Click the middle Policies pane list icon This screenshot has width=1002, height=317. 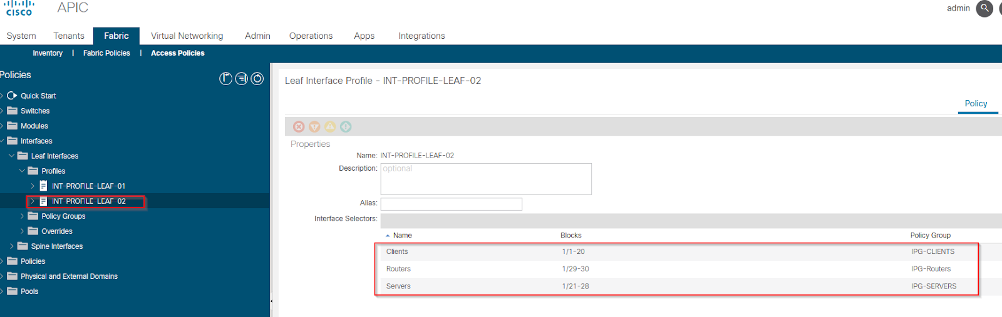point(241,79)
